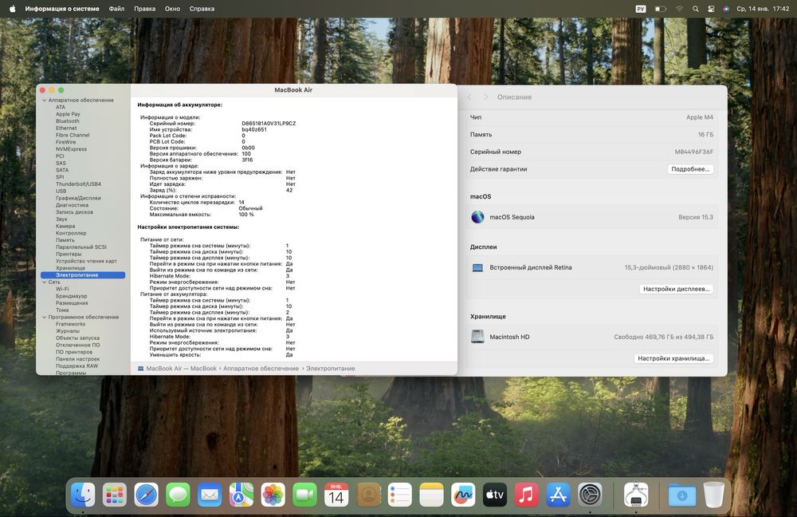The height and width of the screenshot is (517, 797).
Task: Open Messages app in the Dock
Action: [178, 494]
